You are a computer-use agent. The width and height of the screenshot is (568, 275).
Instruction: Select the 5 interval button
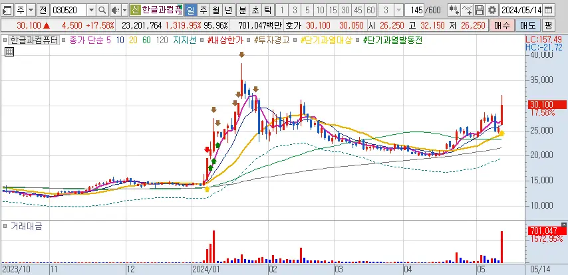[307, 10]
